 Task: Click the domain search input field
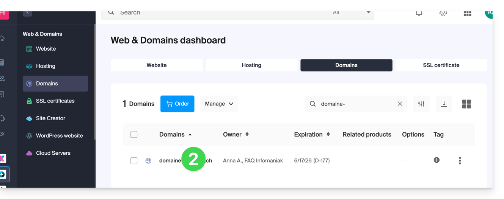coord(356,104)
